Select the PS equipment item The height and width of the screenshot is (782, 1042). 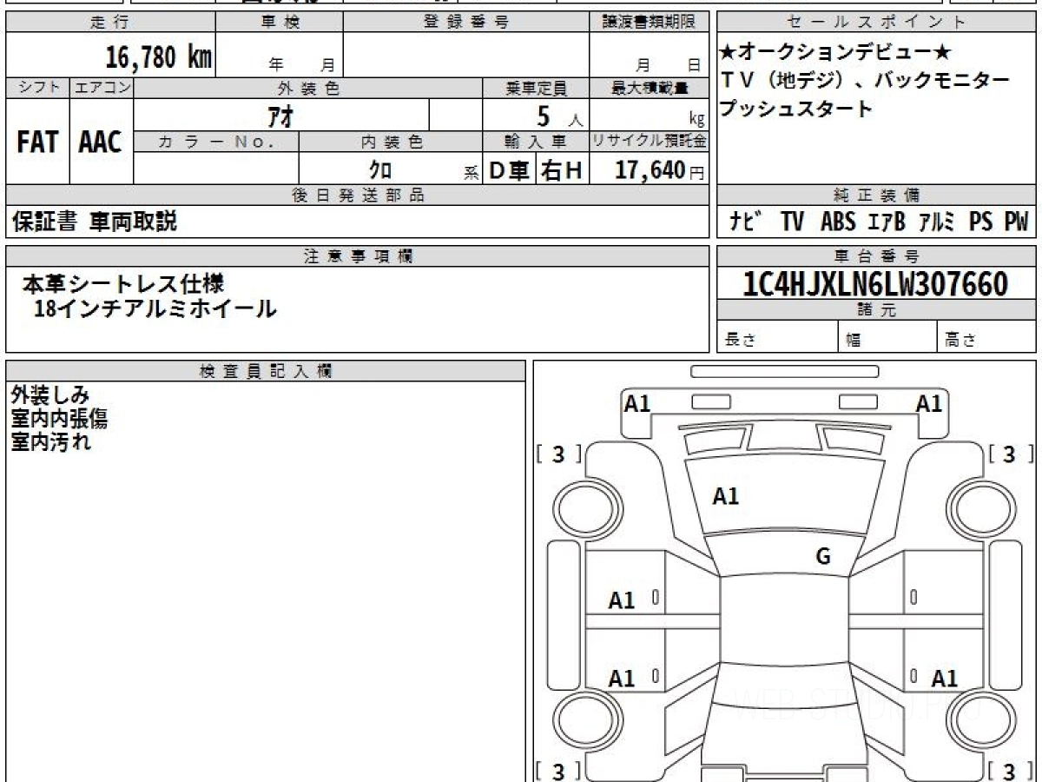(981, 222)
